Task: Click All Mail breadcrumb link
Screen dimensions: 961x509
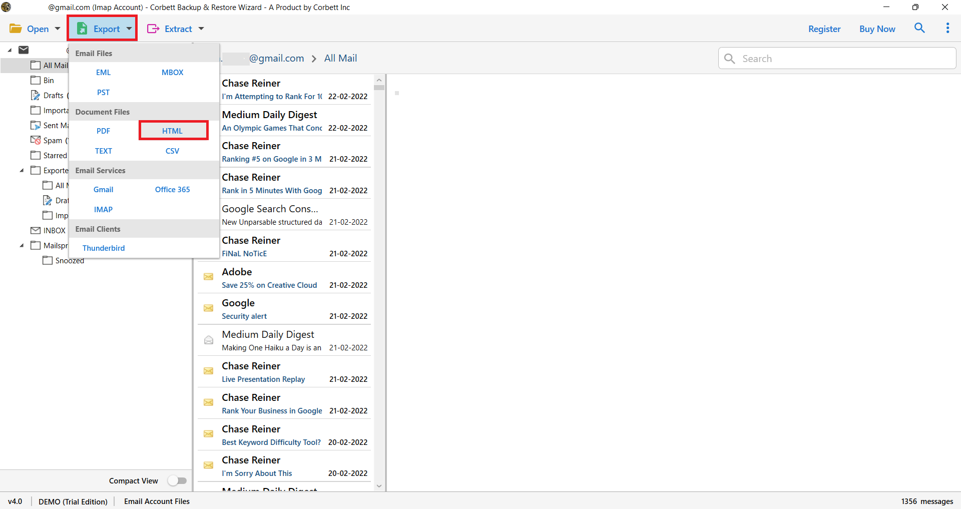Action: 341,58
